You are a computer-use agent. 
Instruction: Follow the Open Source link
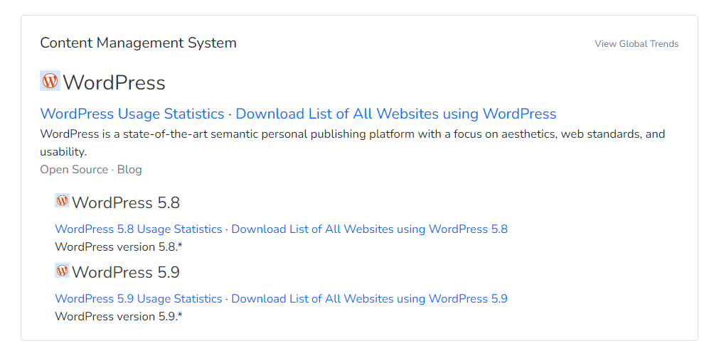tap(74, 170)
